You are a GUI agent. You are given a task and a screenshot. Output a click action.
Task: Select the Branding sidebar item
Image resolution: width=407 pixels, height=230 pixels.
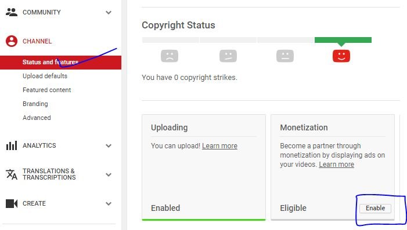[35, 104]
